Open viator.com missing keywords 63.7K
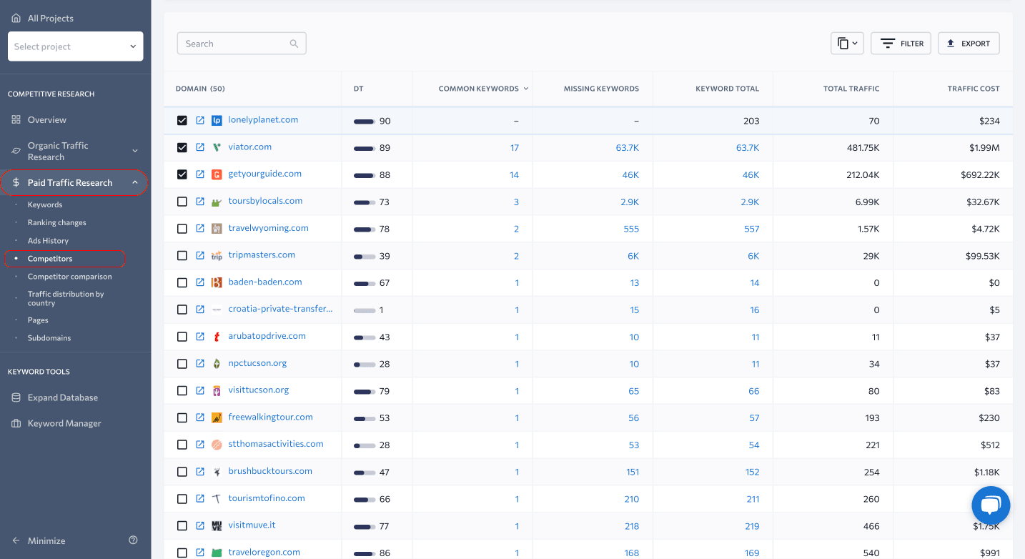The width and height of the screenshot is (1025, 559). tap(628, 148)
